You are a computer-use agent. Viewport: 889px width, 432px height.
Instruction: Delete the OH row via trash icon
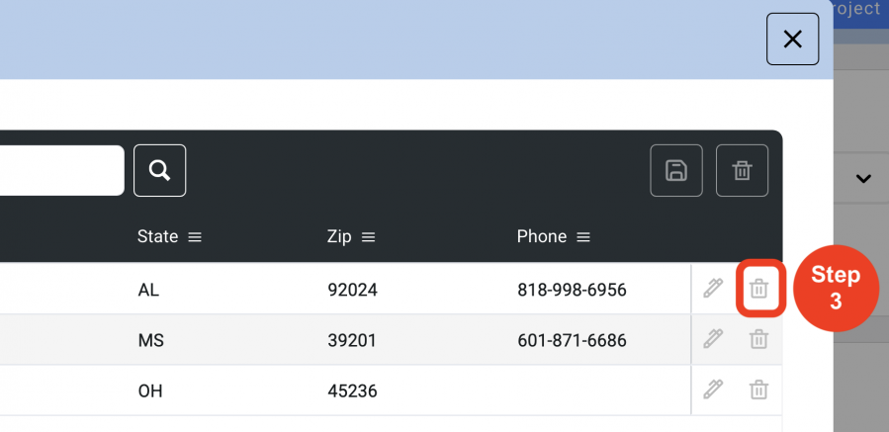click(758, 390)
